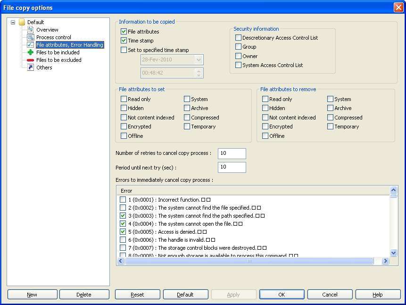Viewport: 406px width, 305px height.
Task: Collapse the Default tree node
Action: point(13,22)
